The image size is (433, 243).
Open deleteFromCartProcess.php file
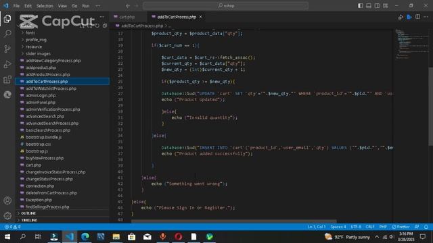tap(51, 193)
